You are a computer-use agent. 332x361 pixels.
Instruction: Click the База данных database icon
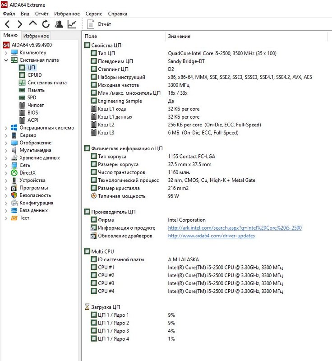[x=14, y=210]
